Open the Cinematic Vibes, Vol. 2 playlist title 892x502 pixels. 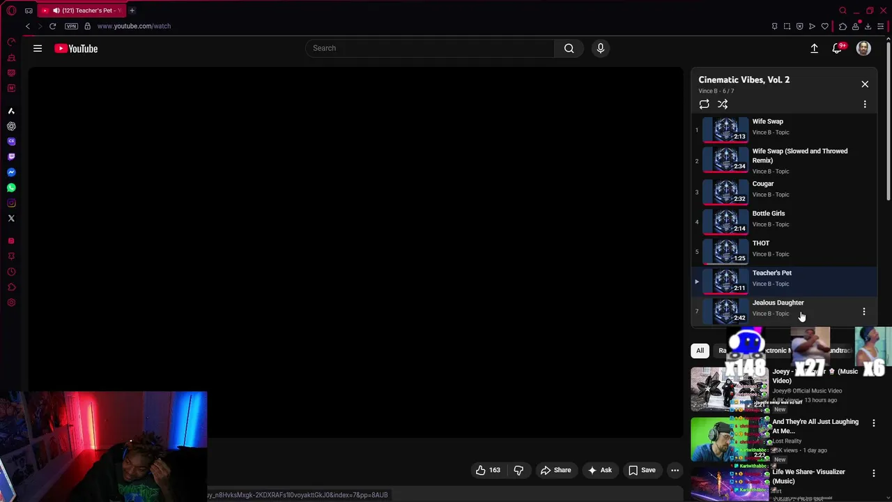[x=744, y=79]
